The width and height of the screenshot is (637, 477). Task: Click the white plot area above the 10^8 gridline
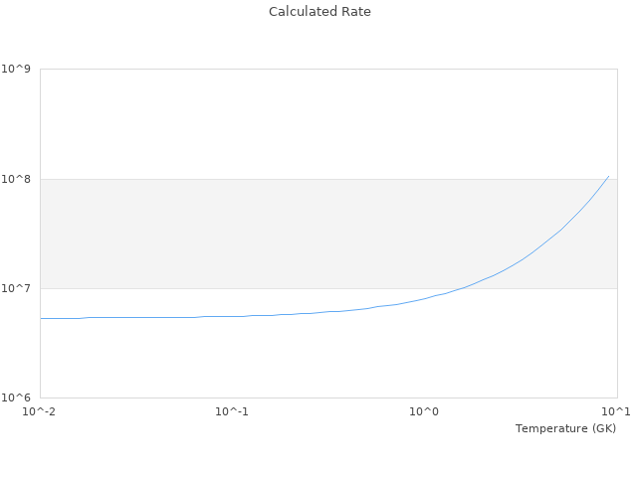tap(299, 124)
